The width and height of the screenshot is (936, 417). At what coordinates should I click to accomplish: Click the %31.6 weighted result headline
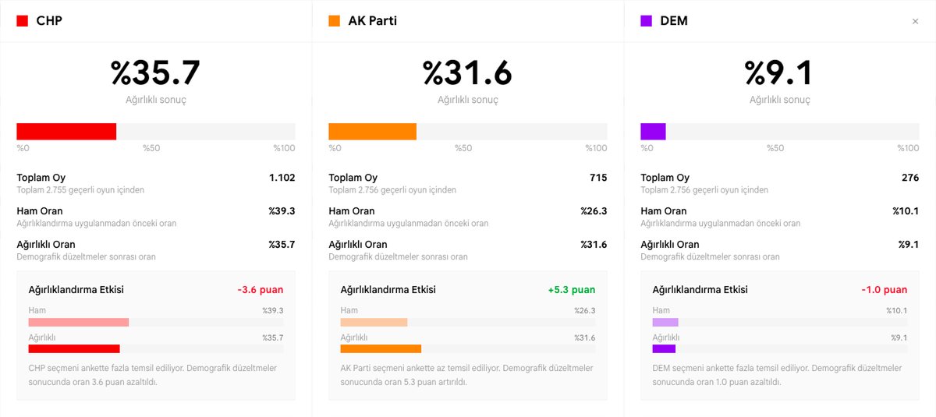468,72
